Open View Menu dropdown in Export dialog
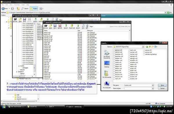Image resolution: width=174 pixels, height=114 pixels. [156, 47]
